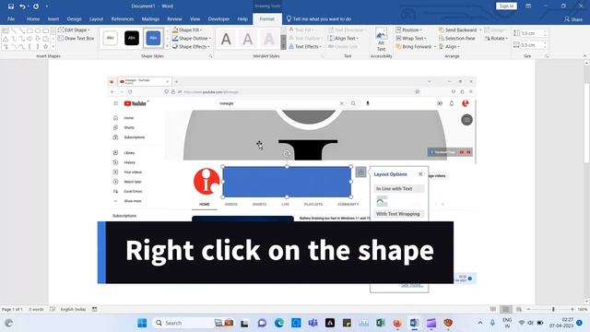Switch to the References tab
The image size is (590, 332).
[x=123, y=18]
